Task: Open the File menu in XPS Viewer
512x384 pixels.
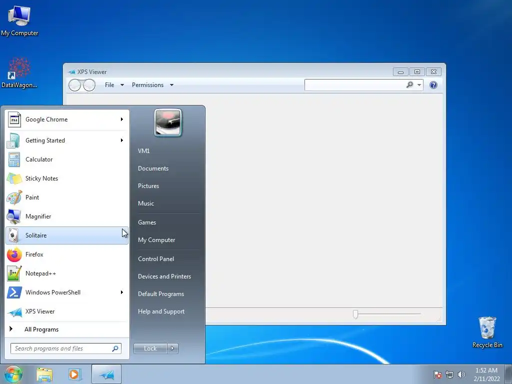Action: [x=114, y=85]
